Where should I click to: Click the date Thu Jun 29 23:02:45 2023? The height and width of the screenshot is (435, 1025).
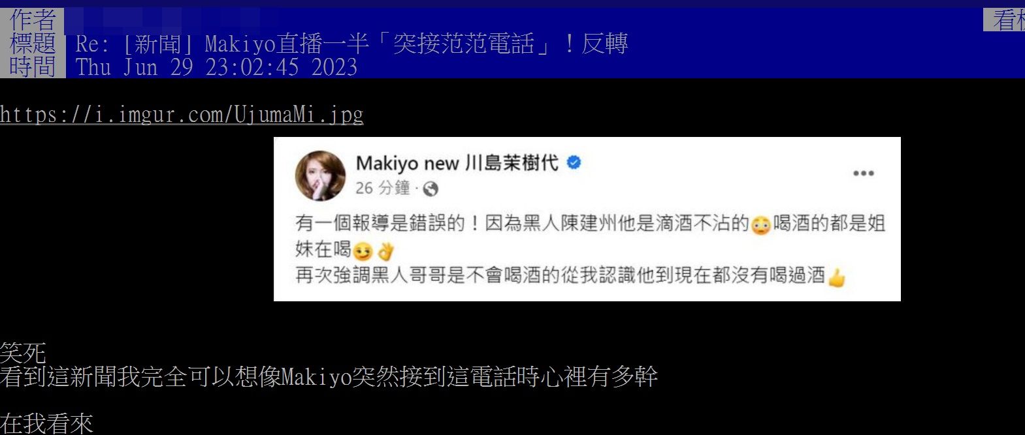216,67
